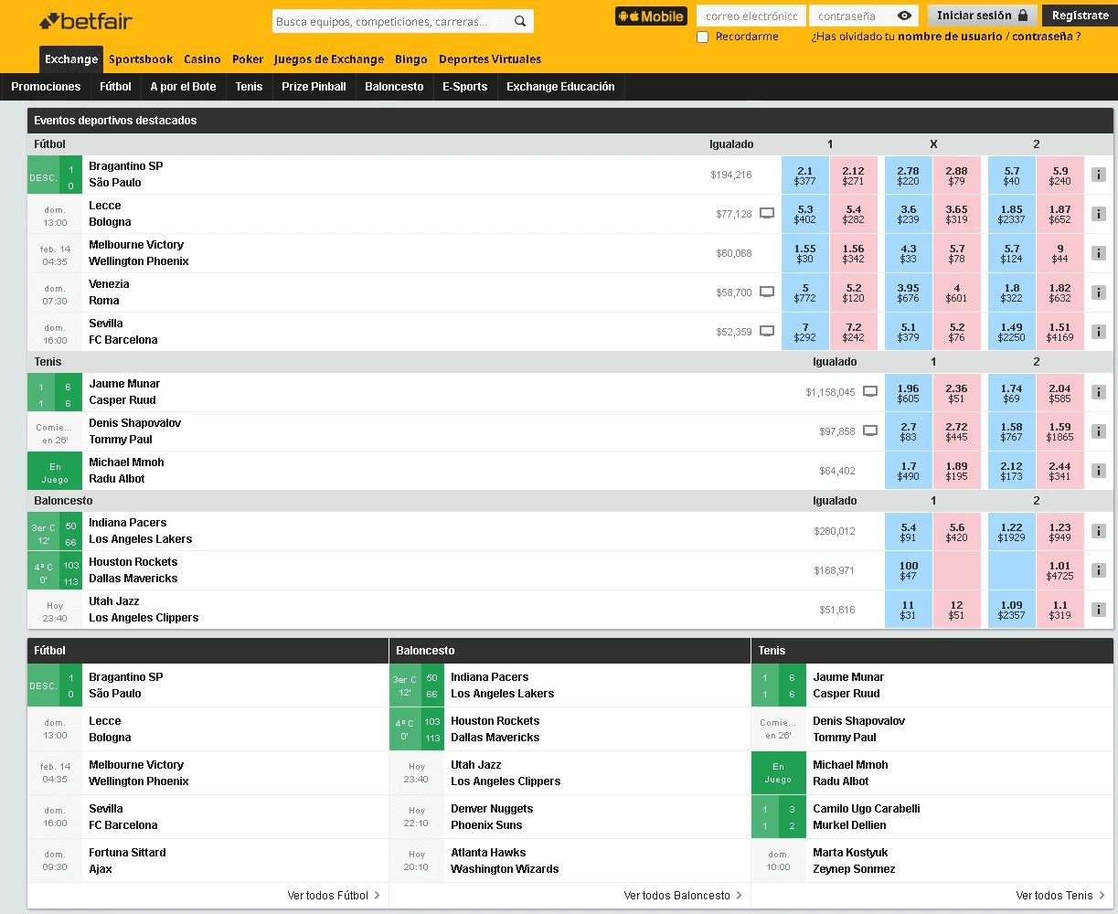This screenshot has width=1118, height=914.
Task: Expand Ver todos Baloncesto chevron
Action: coord(739,896)
